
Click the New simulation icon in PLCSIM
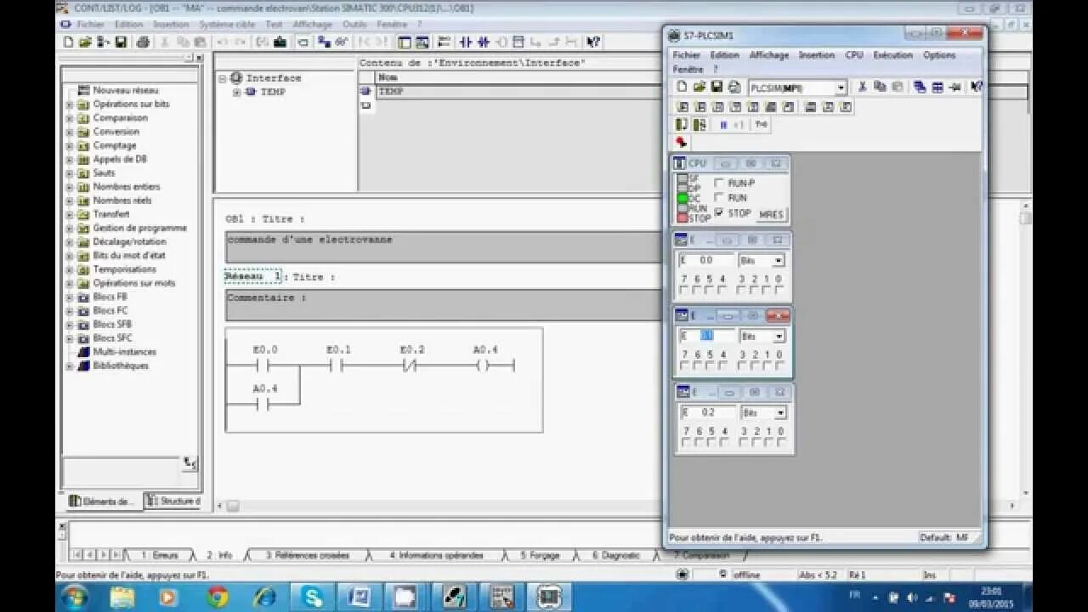[x=682, y=87]
